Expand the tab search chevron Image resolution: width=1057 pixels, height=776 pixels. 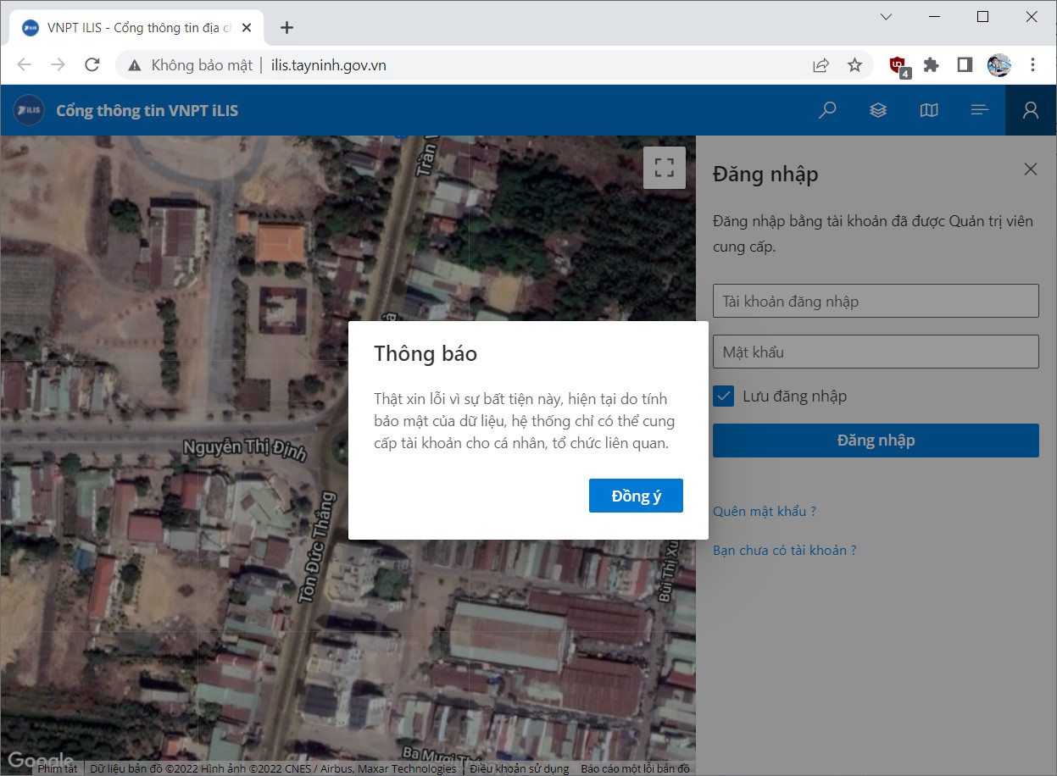coord(886,17)
